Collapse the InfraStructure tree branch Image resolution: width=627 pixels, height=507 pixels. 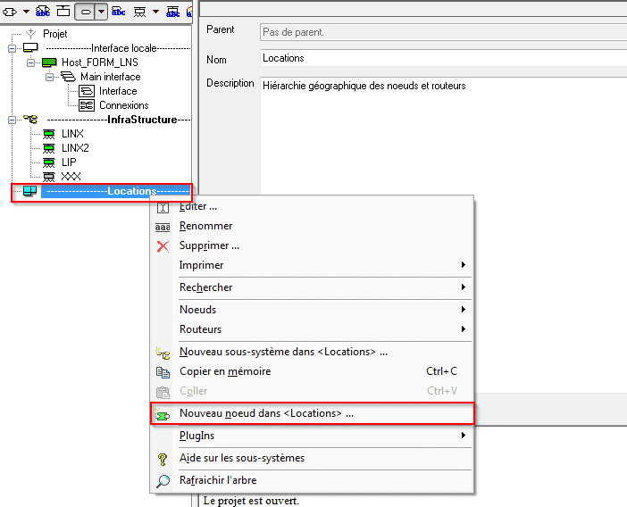[x=13, y=120]
